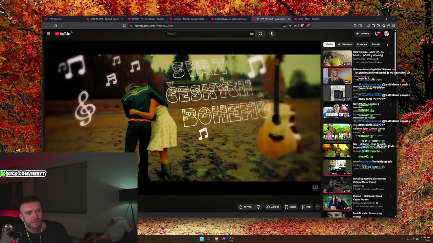This screenshot has width=433, height=243.
Task: Select the Všetko filter chip
Action: [329, 45]
